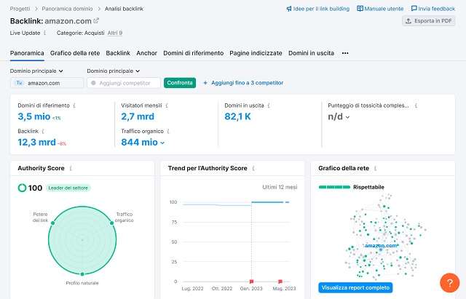The height and width of the screenshot is (299, 466).
Task: Open the n/d toxicity score dropdown
Action: tap(339, 116)
